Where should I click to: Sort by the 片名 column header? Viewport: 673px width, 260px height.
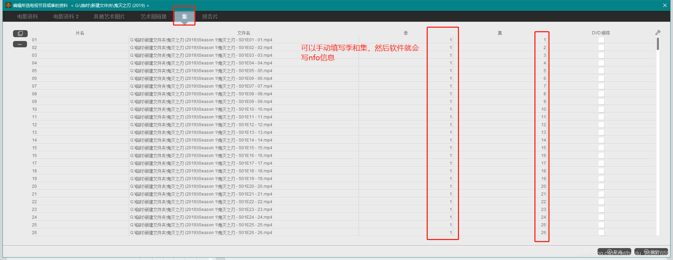click(80, 33)
